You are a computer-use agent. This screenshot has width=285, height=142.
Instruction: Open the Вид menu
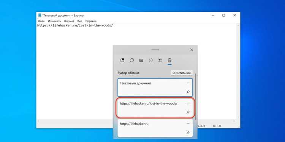tap(80, 21)
